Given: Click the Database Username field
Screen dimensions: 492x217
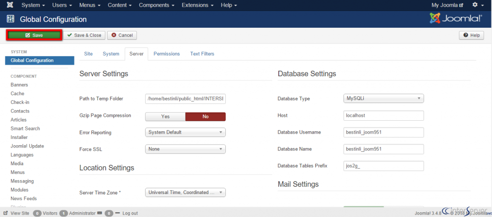Looking at the screenshot, I should click(384, 132).
